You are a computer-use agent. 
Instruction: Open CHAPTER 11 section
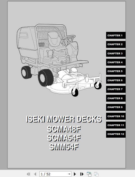click(x=116, y=125)
